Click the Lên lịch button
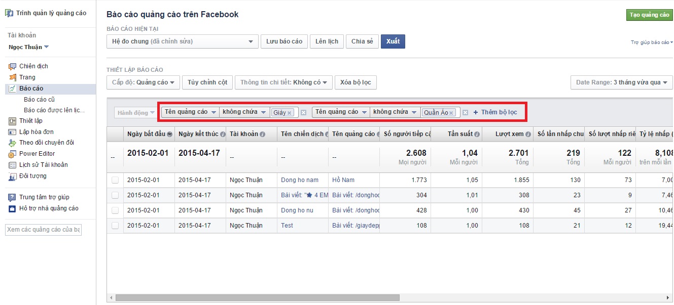Image resolution: width=674 pixels, height=305 pixels. (x=327, y=41)
